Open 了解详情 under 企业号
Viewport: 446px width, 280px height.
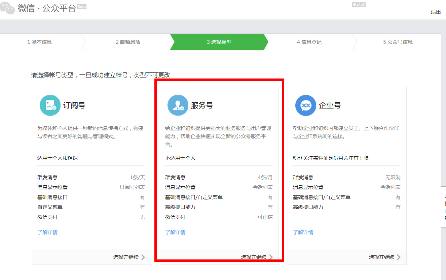click(303, 232)
